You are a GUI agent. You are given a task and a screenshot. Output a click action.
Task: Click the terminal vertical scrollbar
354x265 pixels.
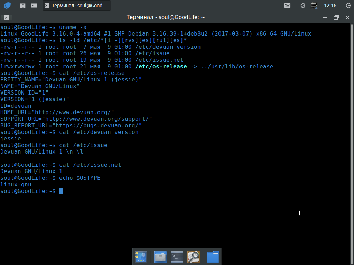pos(352,144)
